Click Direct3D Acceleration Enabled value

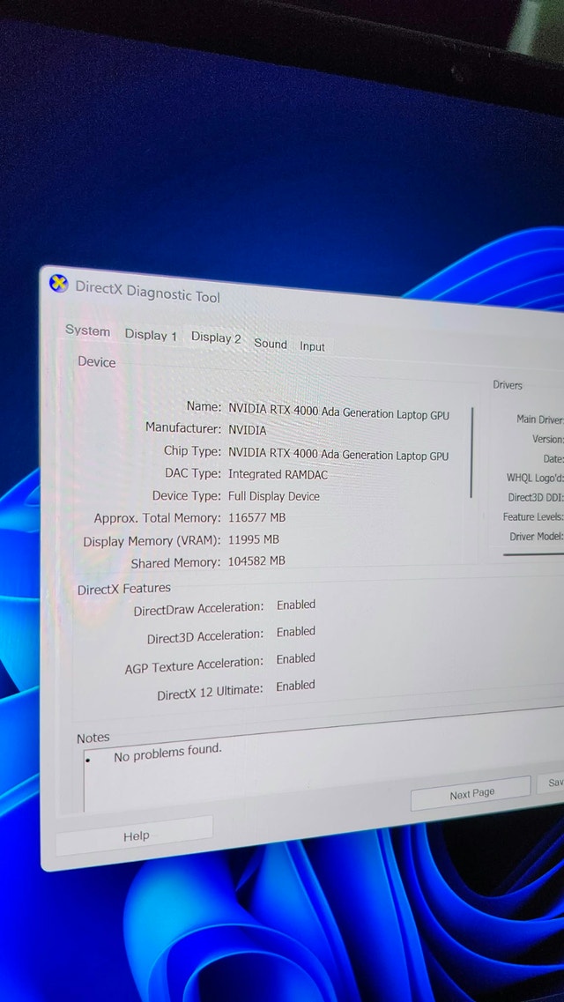[296, 631]
